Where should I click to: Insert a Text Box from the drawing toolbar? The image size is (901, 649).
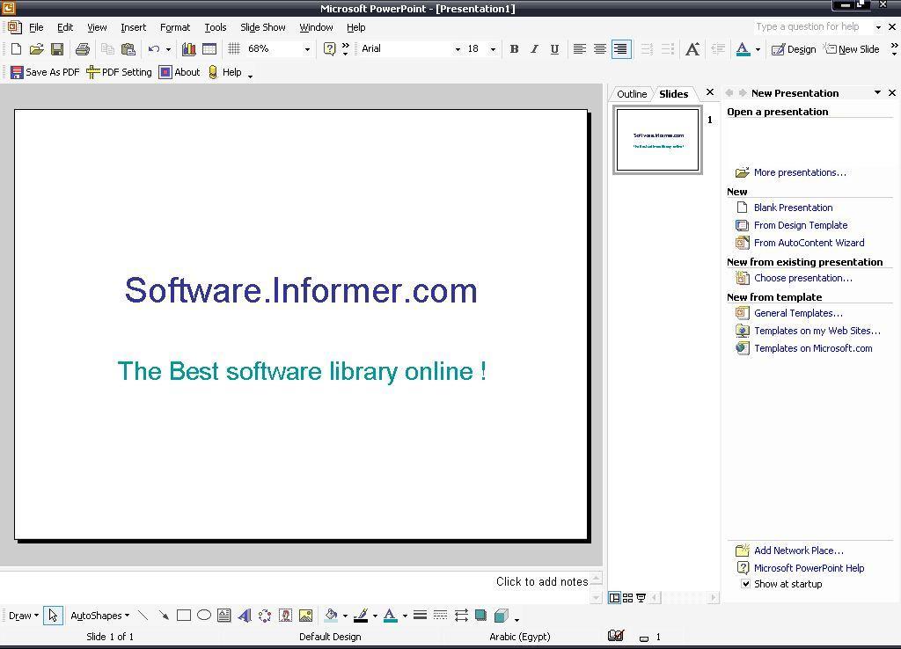[224, 616]
